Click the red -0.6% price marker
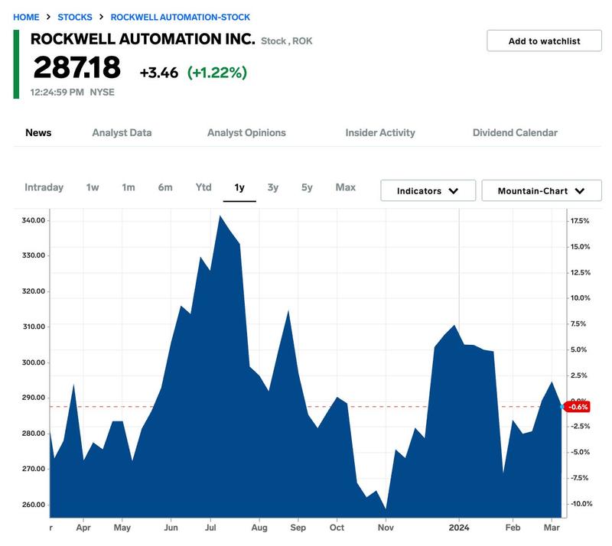The width and height of the screenshot is (612, 546). [577, 407]
